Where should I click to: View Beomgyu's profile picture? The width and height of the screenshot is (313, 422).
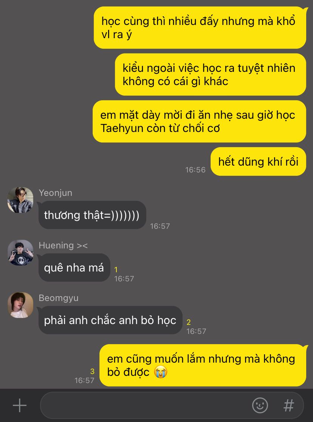[x=20, y=305]
